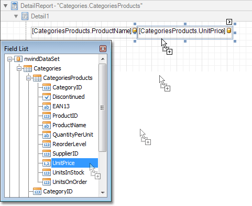Viewport: 252px width, 206px height.
Task: Select the Detail1 band caption
Action: pyautogui.click(x=40, y=16)
